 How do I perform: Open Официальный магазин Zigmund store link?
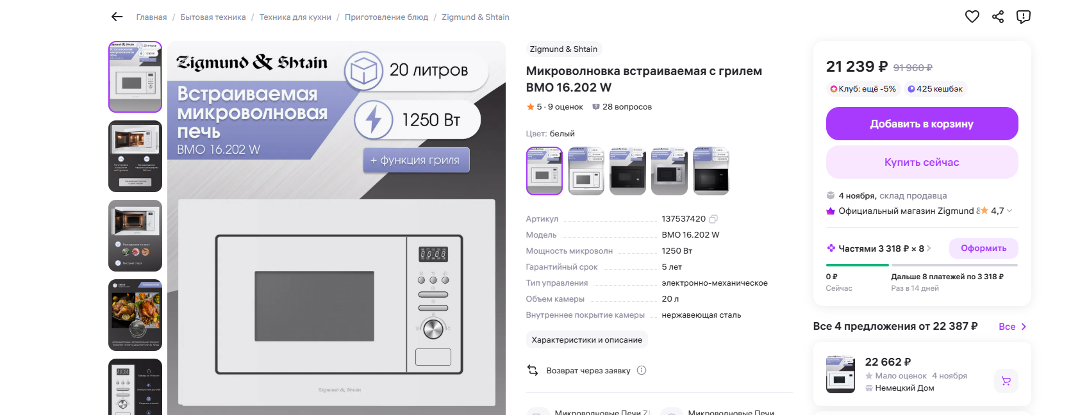(906, 211)
